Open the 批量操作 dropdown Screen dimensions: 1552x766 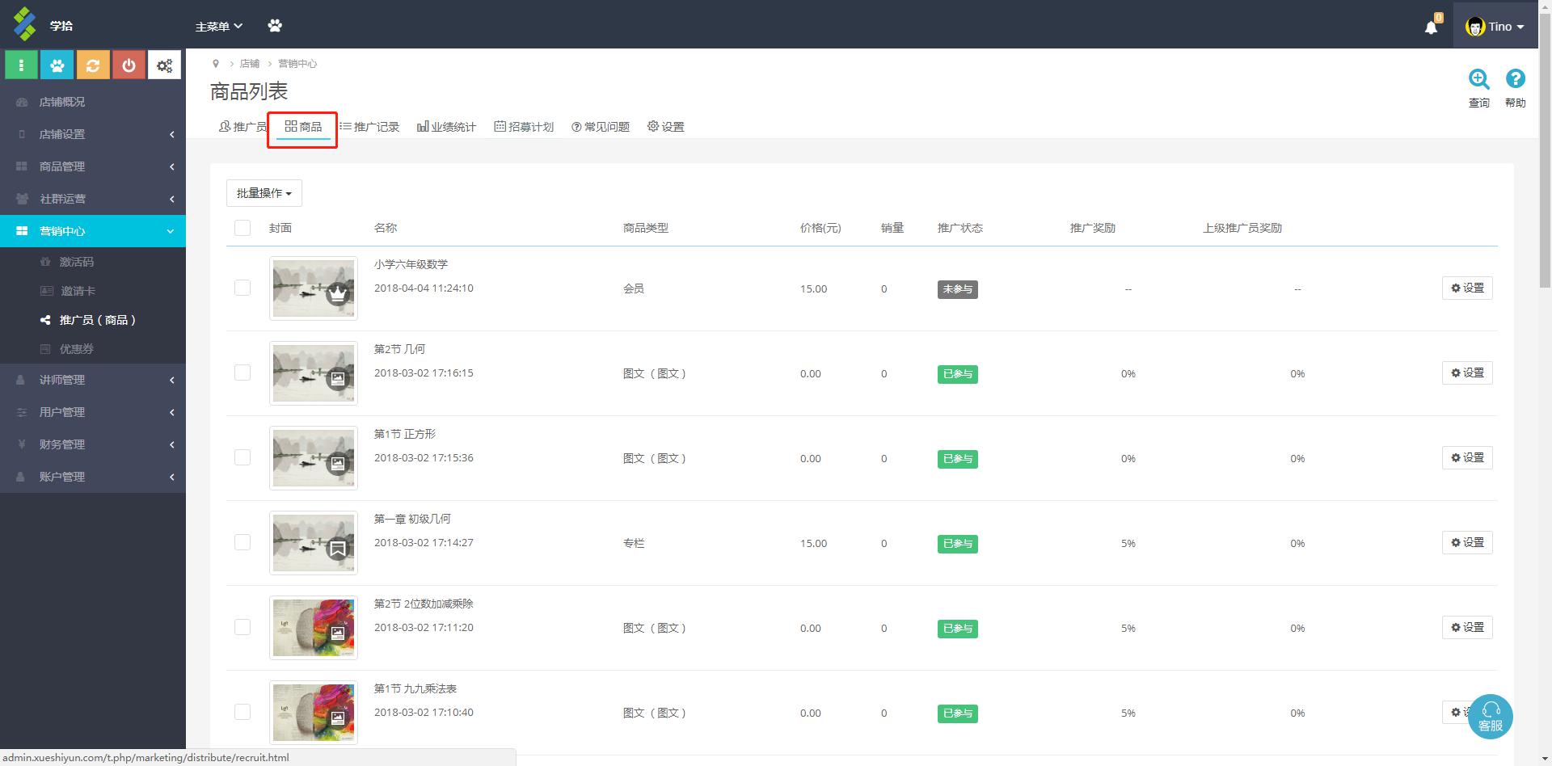[264, 193]
